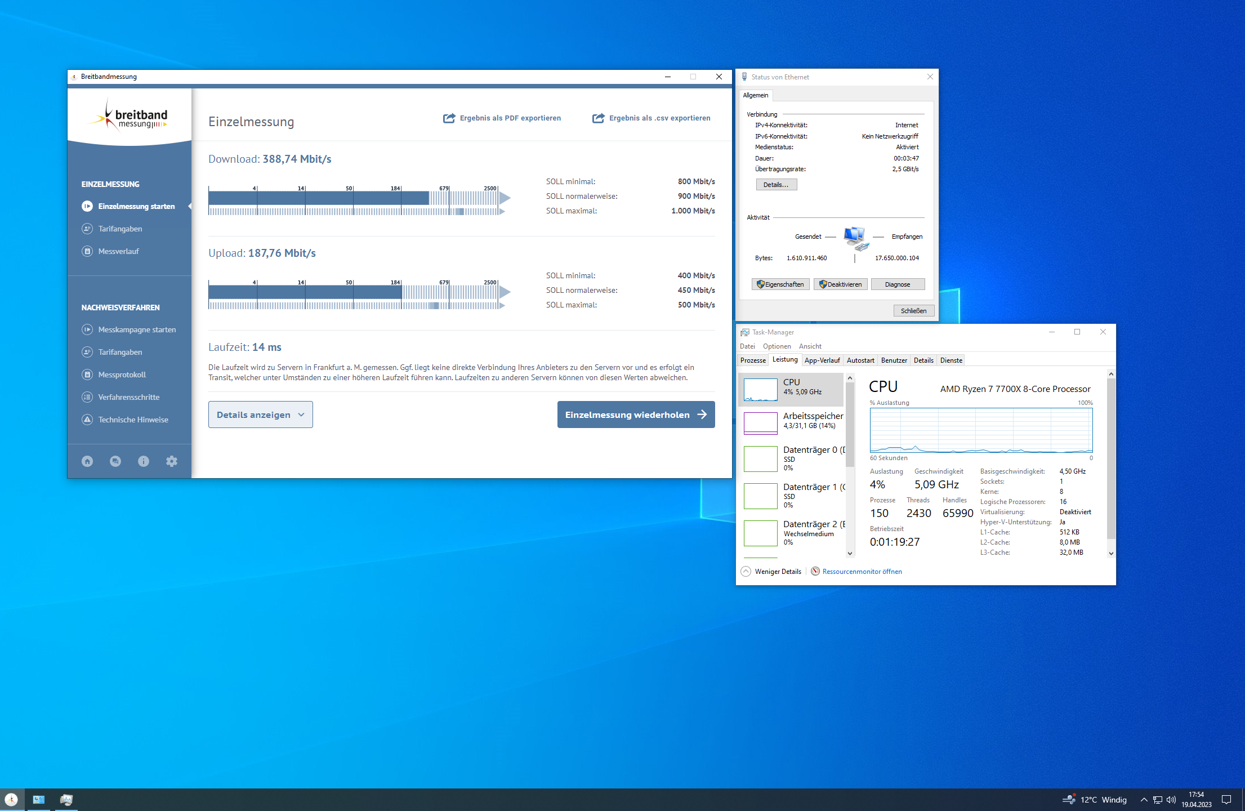Switch to the Prozesse tab
The image size is (1245, 811).
[752, 360]
